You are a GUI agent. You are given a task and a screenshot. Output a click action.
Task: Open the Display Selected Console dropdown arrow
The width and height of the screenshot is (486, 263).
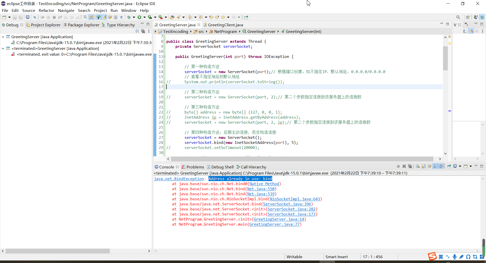click(460, 166)
